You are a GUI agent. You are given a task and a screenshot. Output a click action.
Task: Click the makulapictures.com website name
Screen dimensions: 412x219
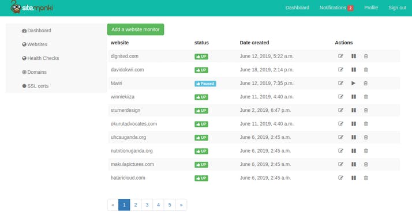[x=133, y=164]
